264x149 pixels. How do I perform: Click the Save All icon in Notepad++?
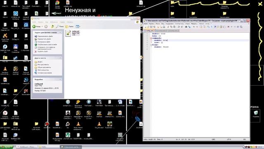tap(154, 27)
